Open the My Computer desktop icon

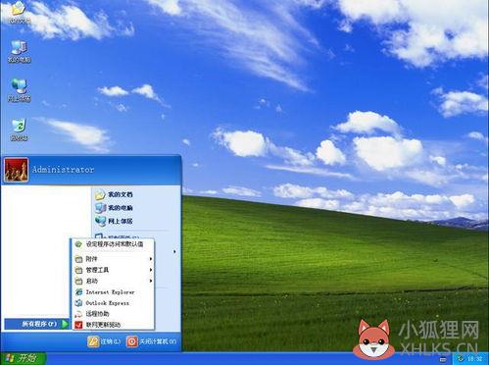tap(19, 51)
